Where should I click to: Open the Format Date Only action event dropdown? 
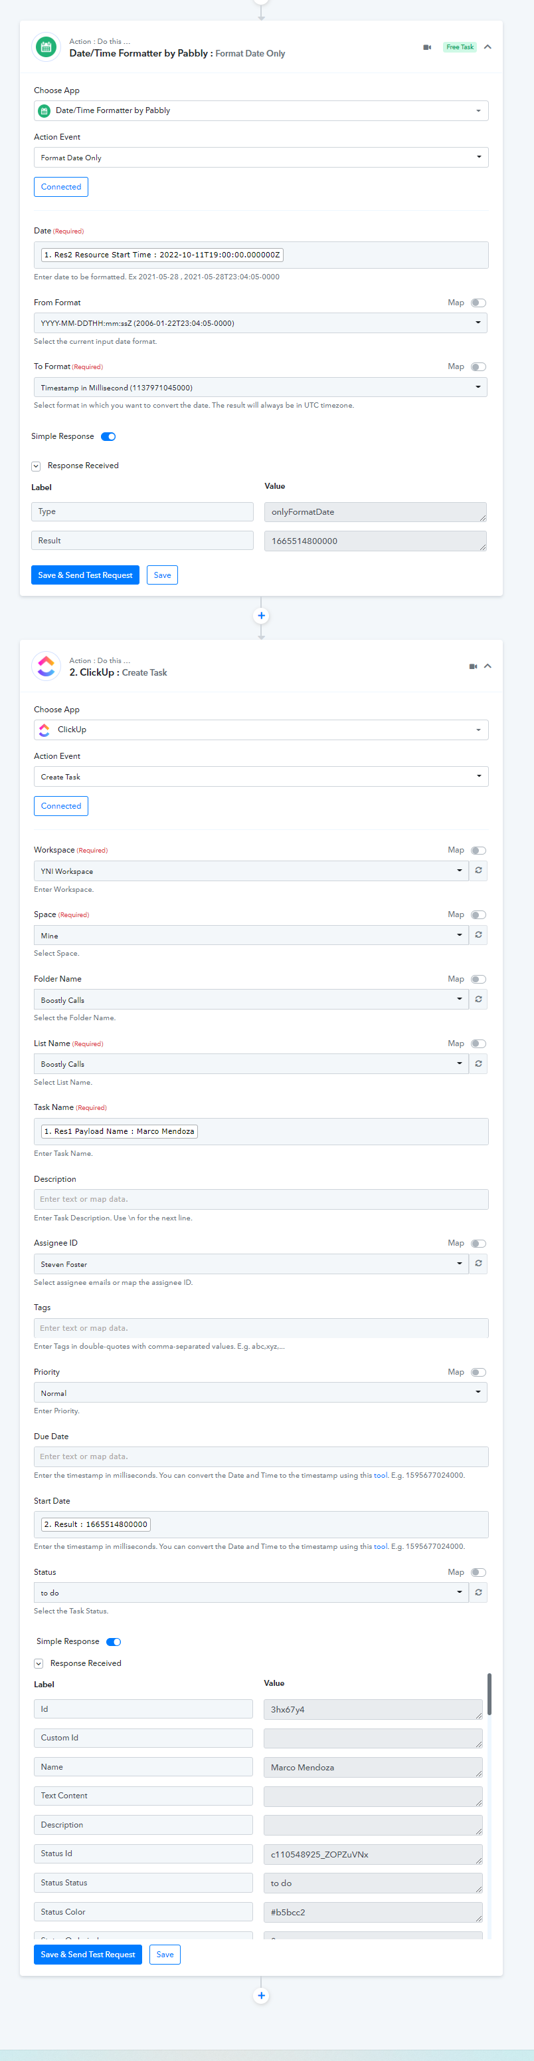260,158
